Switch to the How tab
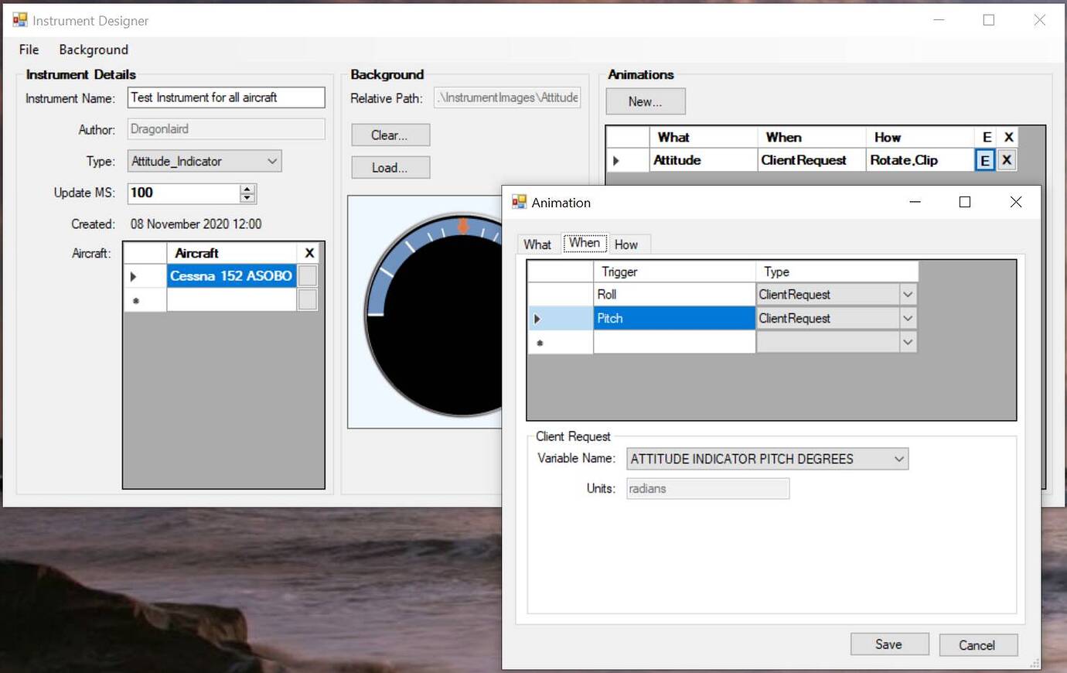Viewport: 1067px width, 673px height. pos(626,244)
